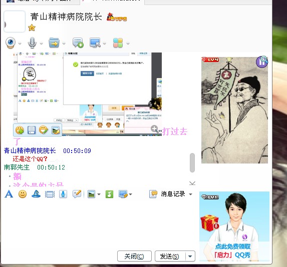
Task: Start a voice call with microphone icon
Action: pyautogui.click(x=32, y=43)
